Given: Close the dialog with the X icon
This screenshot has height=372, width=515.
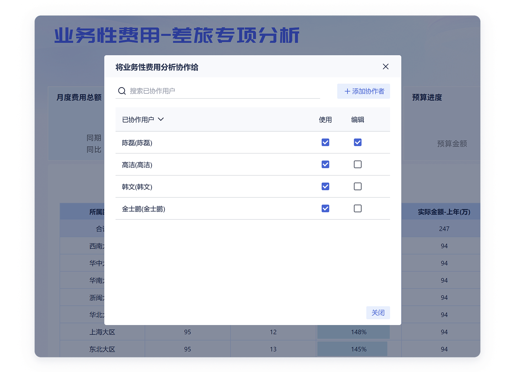Looking at the screenshot, I should coord(386,67).
